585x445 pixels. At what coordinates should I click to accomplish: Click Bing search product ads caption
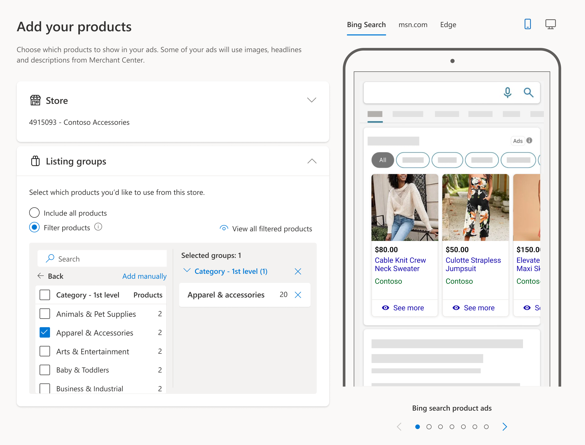point(452,408)
